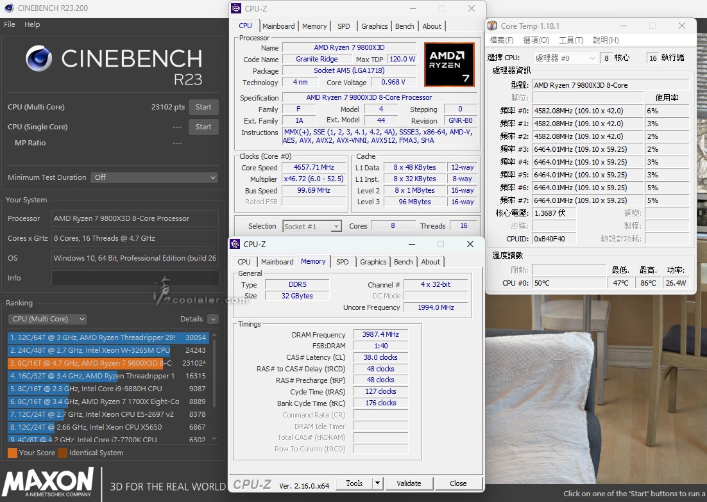Switch to About tab in upper CPU-Z window

coord(432,26)
